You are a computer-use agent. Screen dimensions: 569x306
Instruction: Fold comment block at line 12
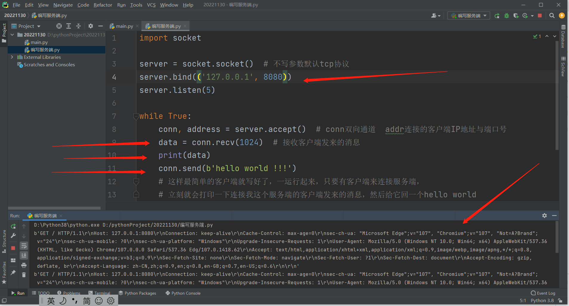[x=136, y=182]
